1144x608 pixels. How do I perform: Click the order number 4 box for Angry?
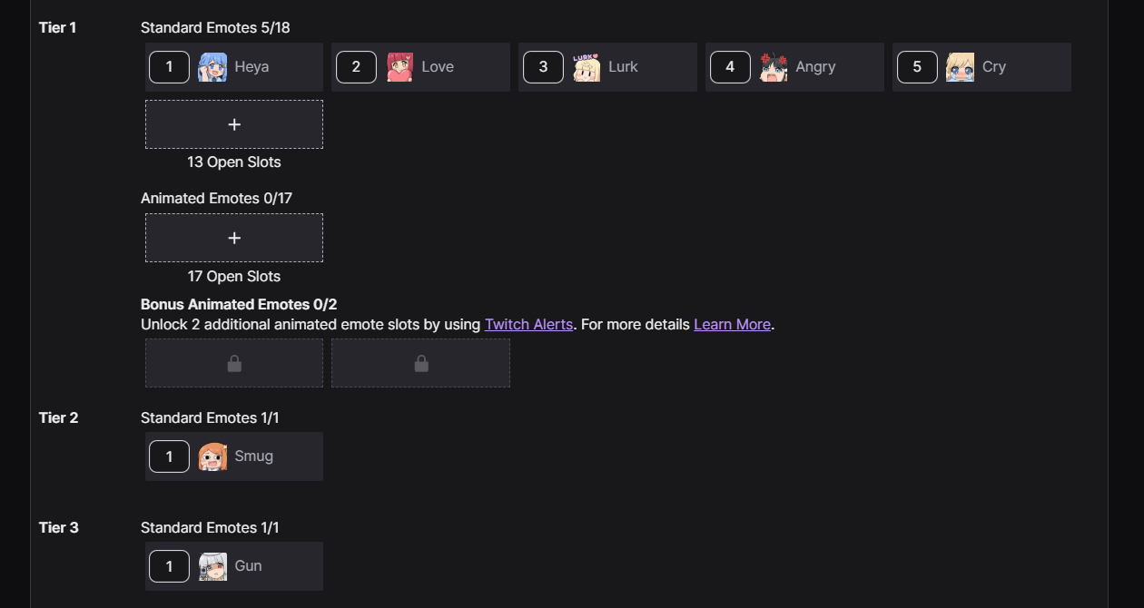click(730, 67)
